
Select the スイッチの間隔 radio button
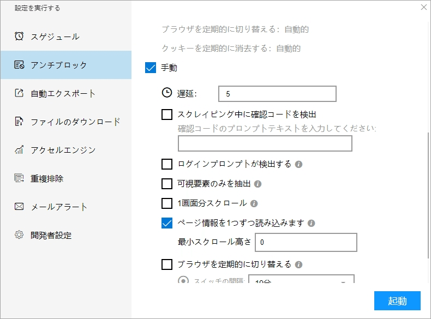coord(184,281)
